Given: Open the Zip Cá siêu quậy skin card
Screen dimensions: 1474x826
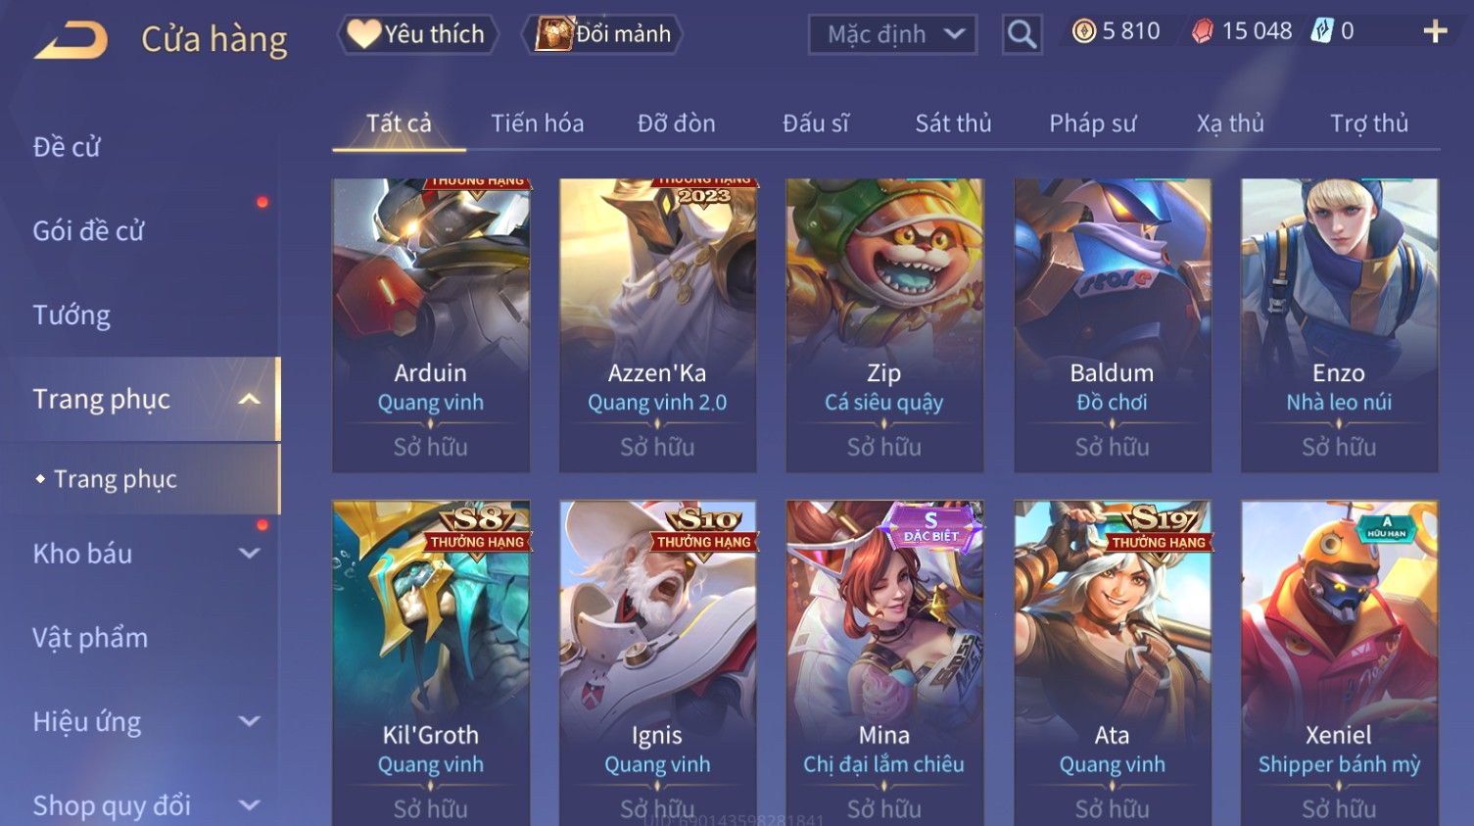Looking at the screenshot, I should pyautogui.click(x=884, y=325).
